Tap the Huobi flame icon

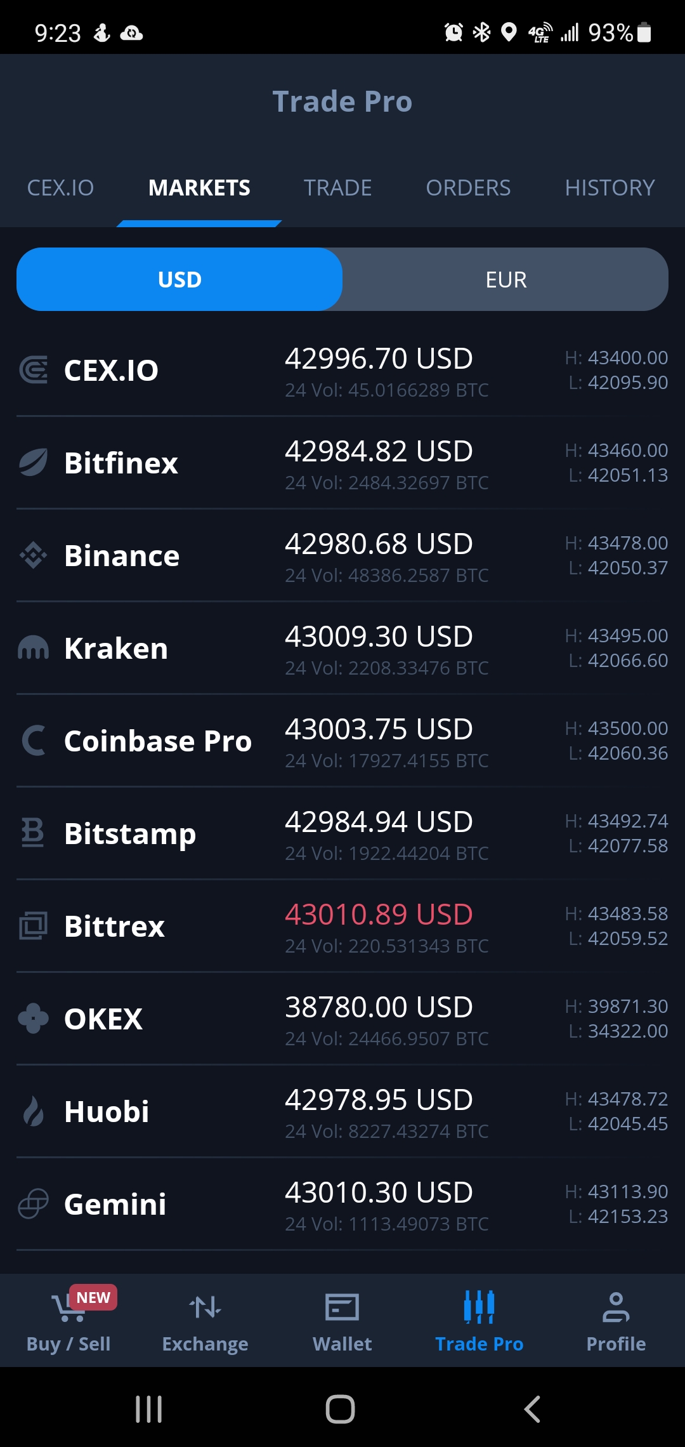pos(34,1111)
